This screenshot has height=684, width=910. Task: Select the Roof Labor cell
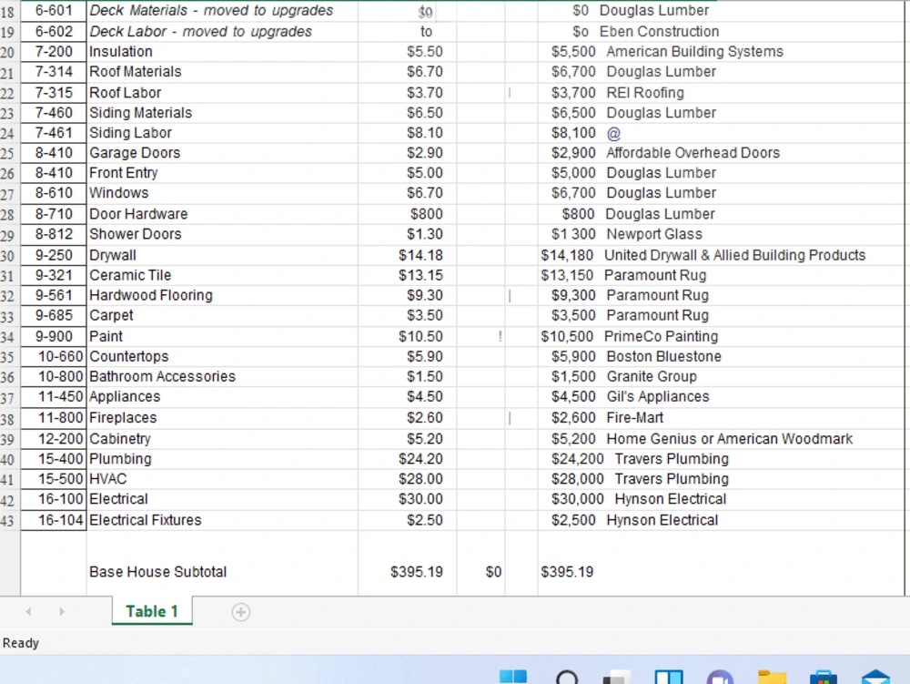(222, 93)
